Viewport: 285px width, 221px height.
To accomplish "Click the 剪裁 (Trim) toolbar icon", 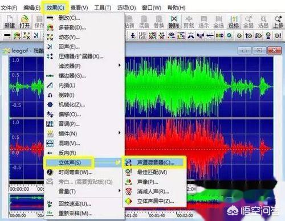I will [x=189, y=22].
